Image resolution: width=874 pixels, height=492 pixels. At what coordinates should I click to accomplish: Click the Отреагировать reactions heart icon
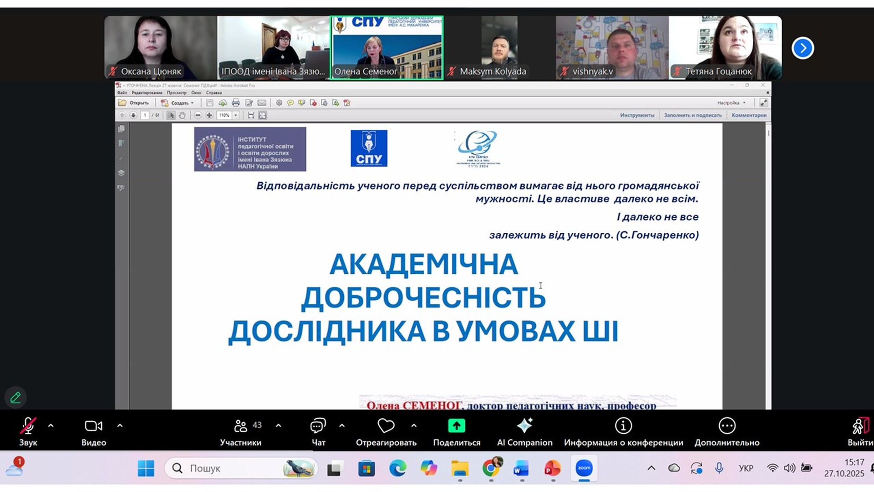[386, 426]
